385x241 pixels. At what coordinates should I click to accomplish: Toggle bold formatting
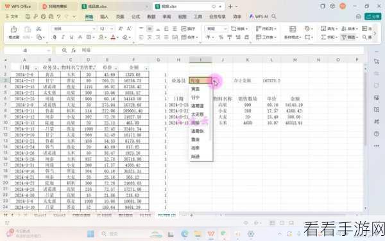[55, 37]
